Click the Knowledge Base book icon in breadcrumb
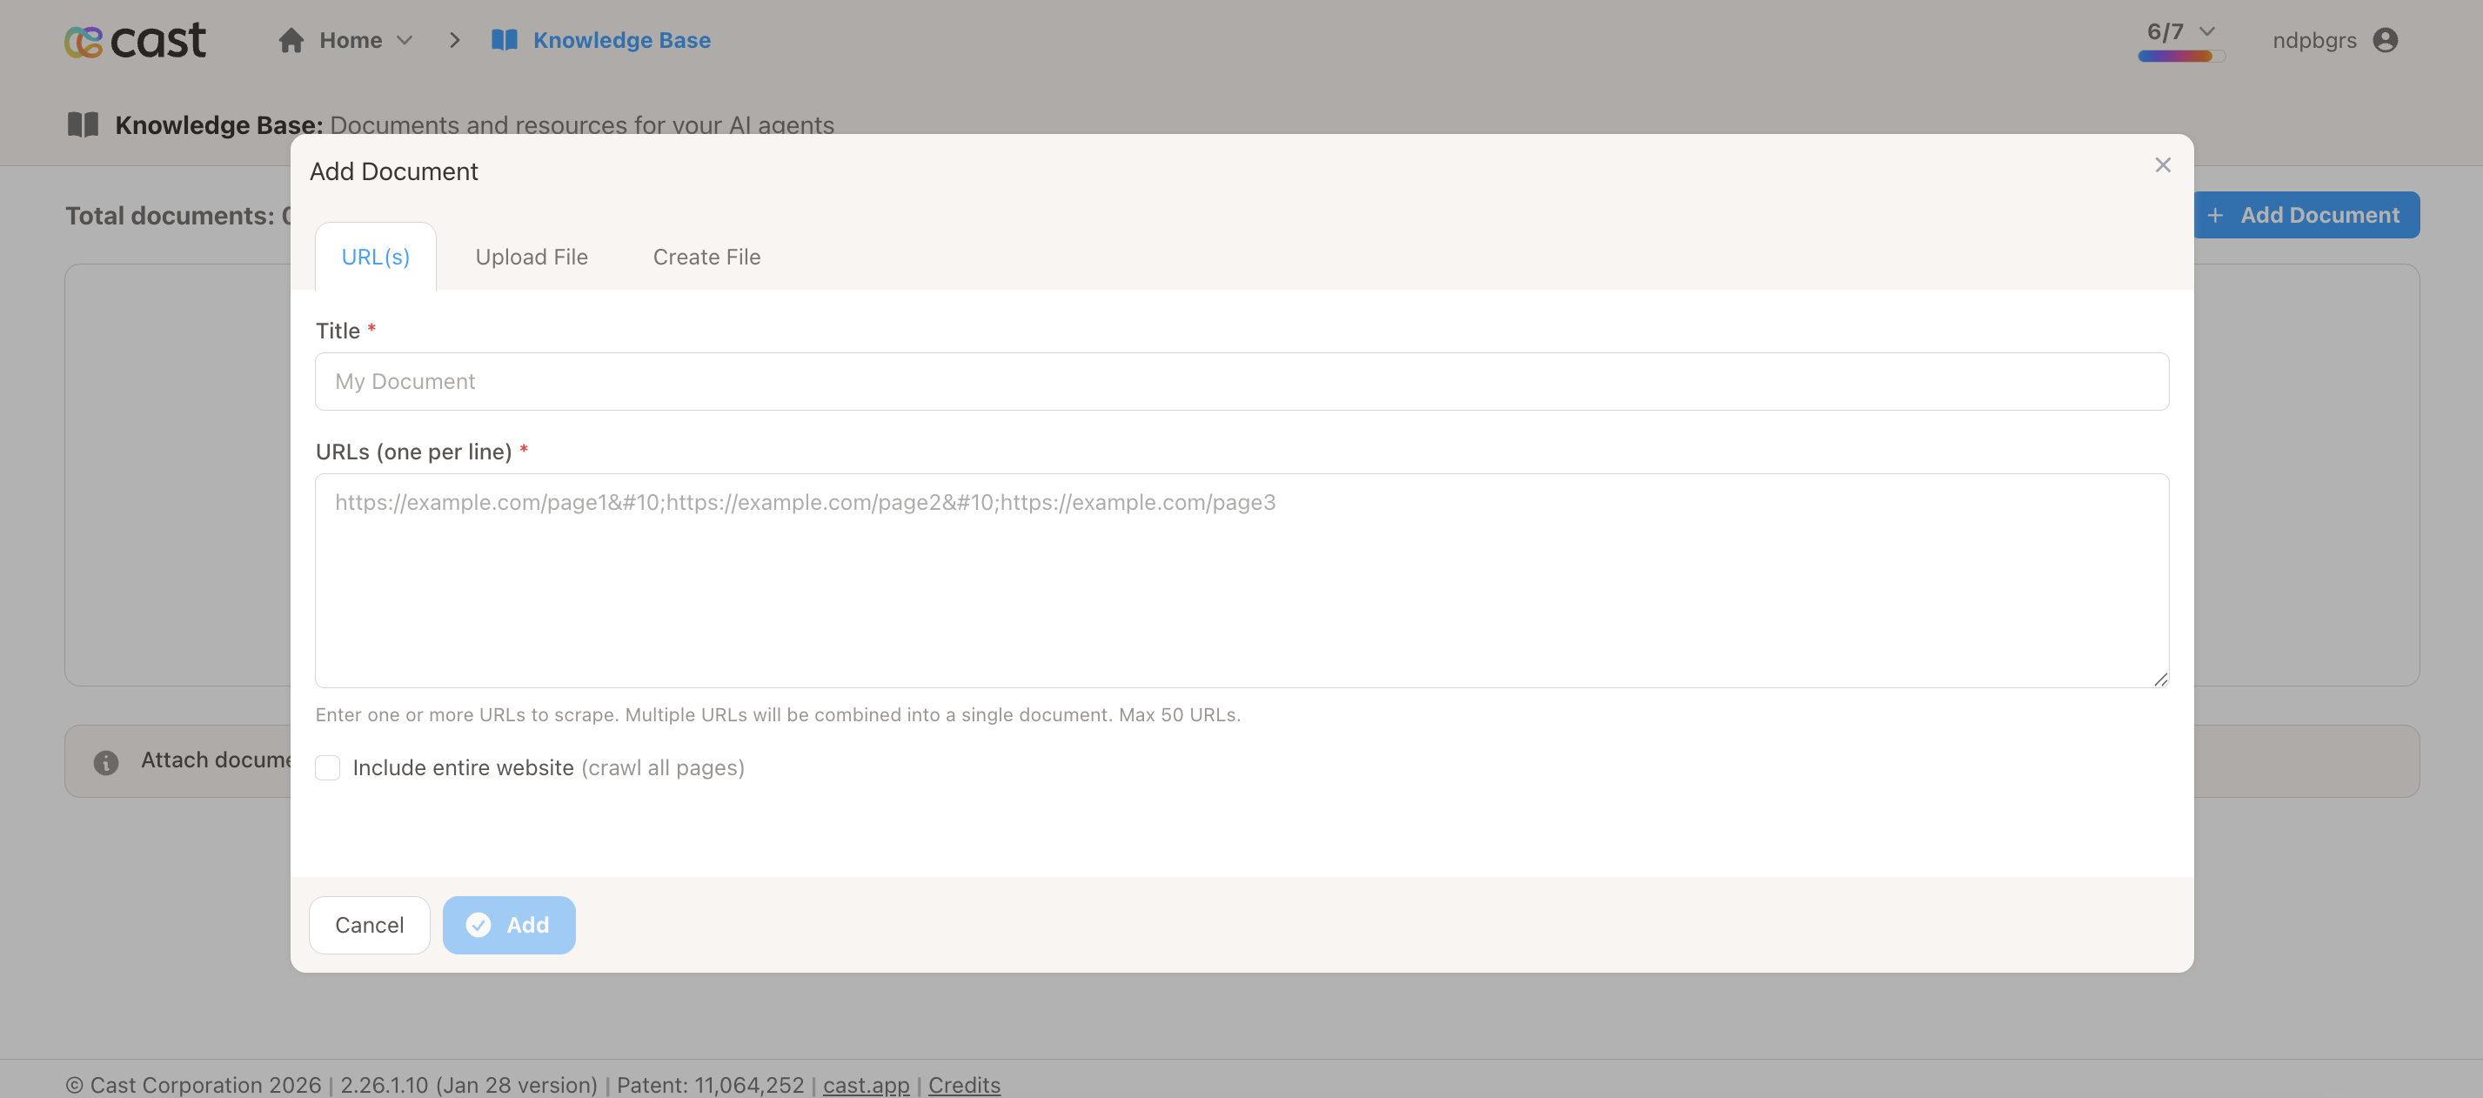Image resolution: width=2483 pixels, height=1098 pixels. pos(504,41)
